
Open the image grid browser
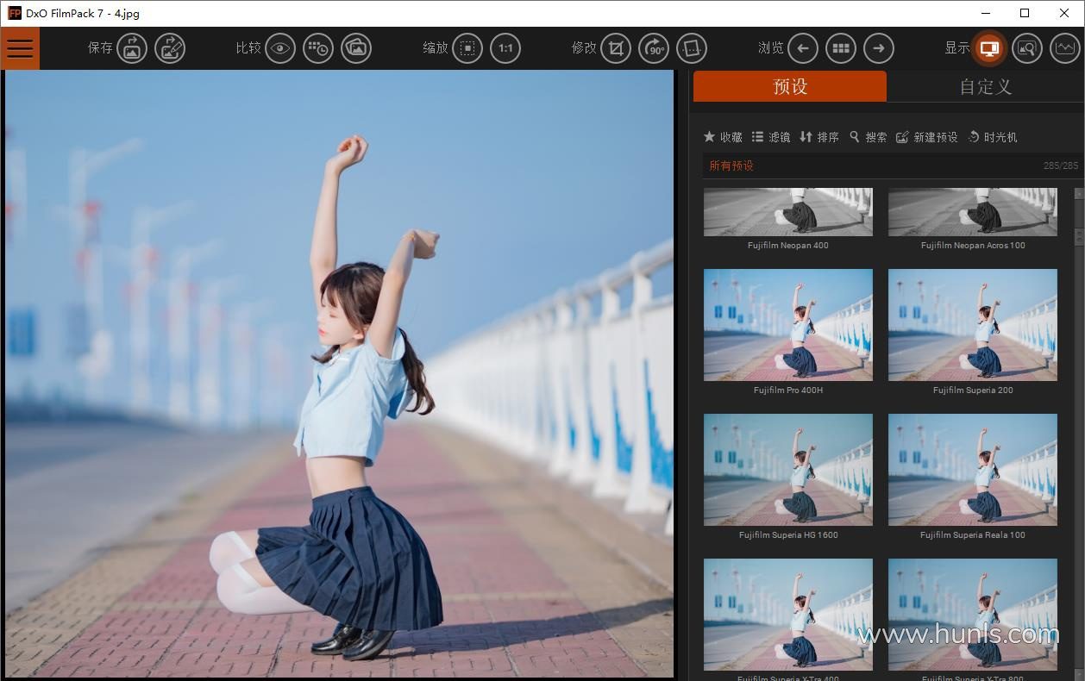coord(841,48)
